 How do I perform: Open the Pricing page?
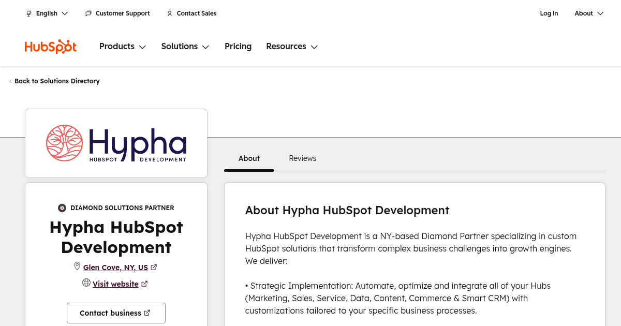(x=238, y=47)
